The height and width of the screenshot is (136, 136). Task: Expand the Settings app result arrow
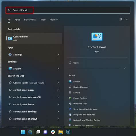coord(58,55)
